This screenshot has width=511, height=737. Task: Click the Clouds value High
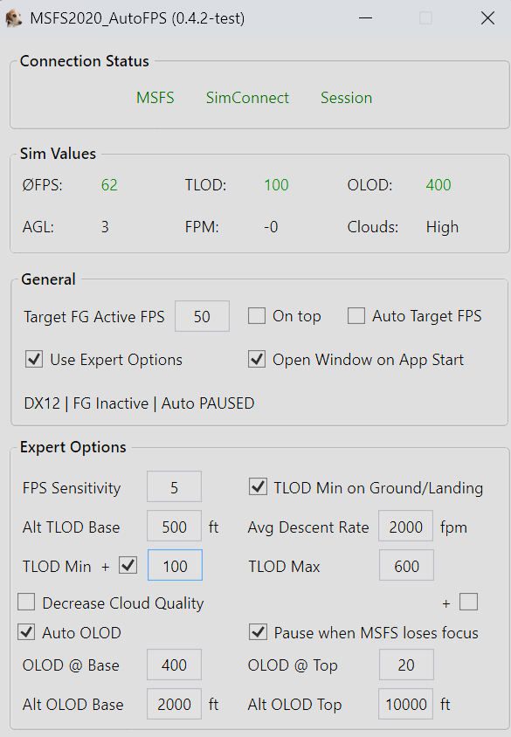(442, 227)
